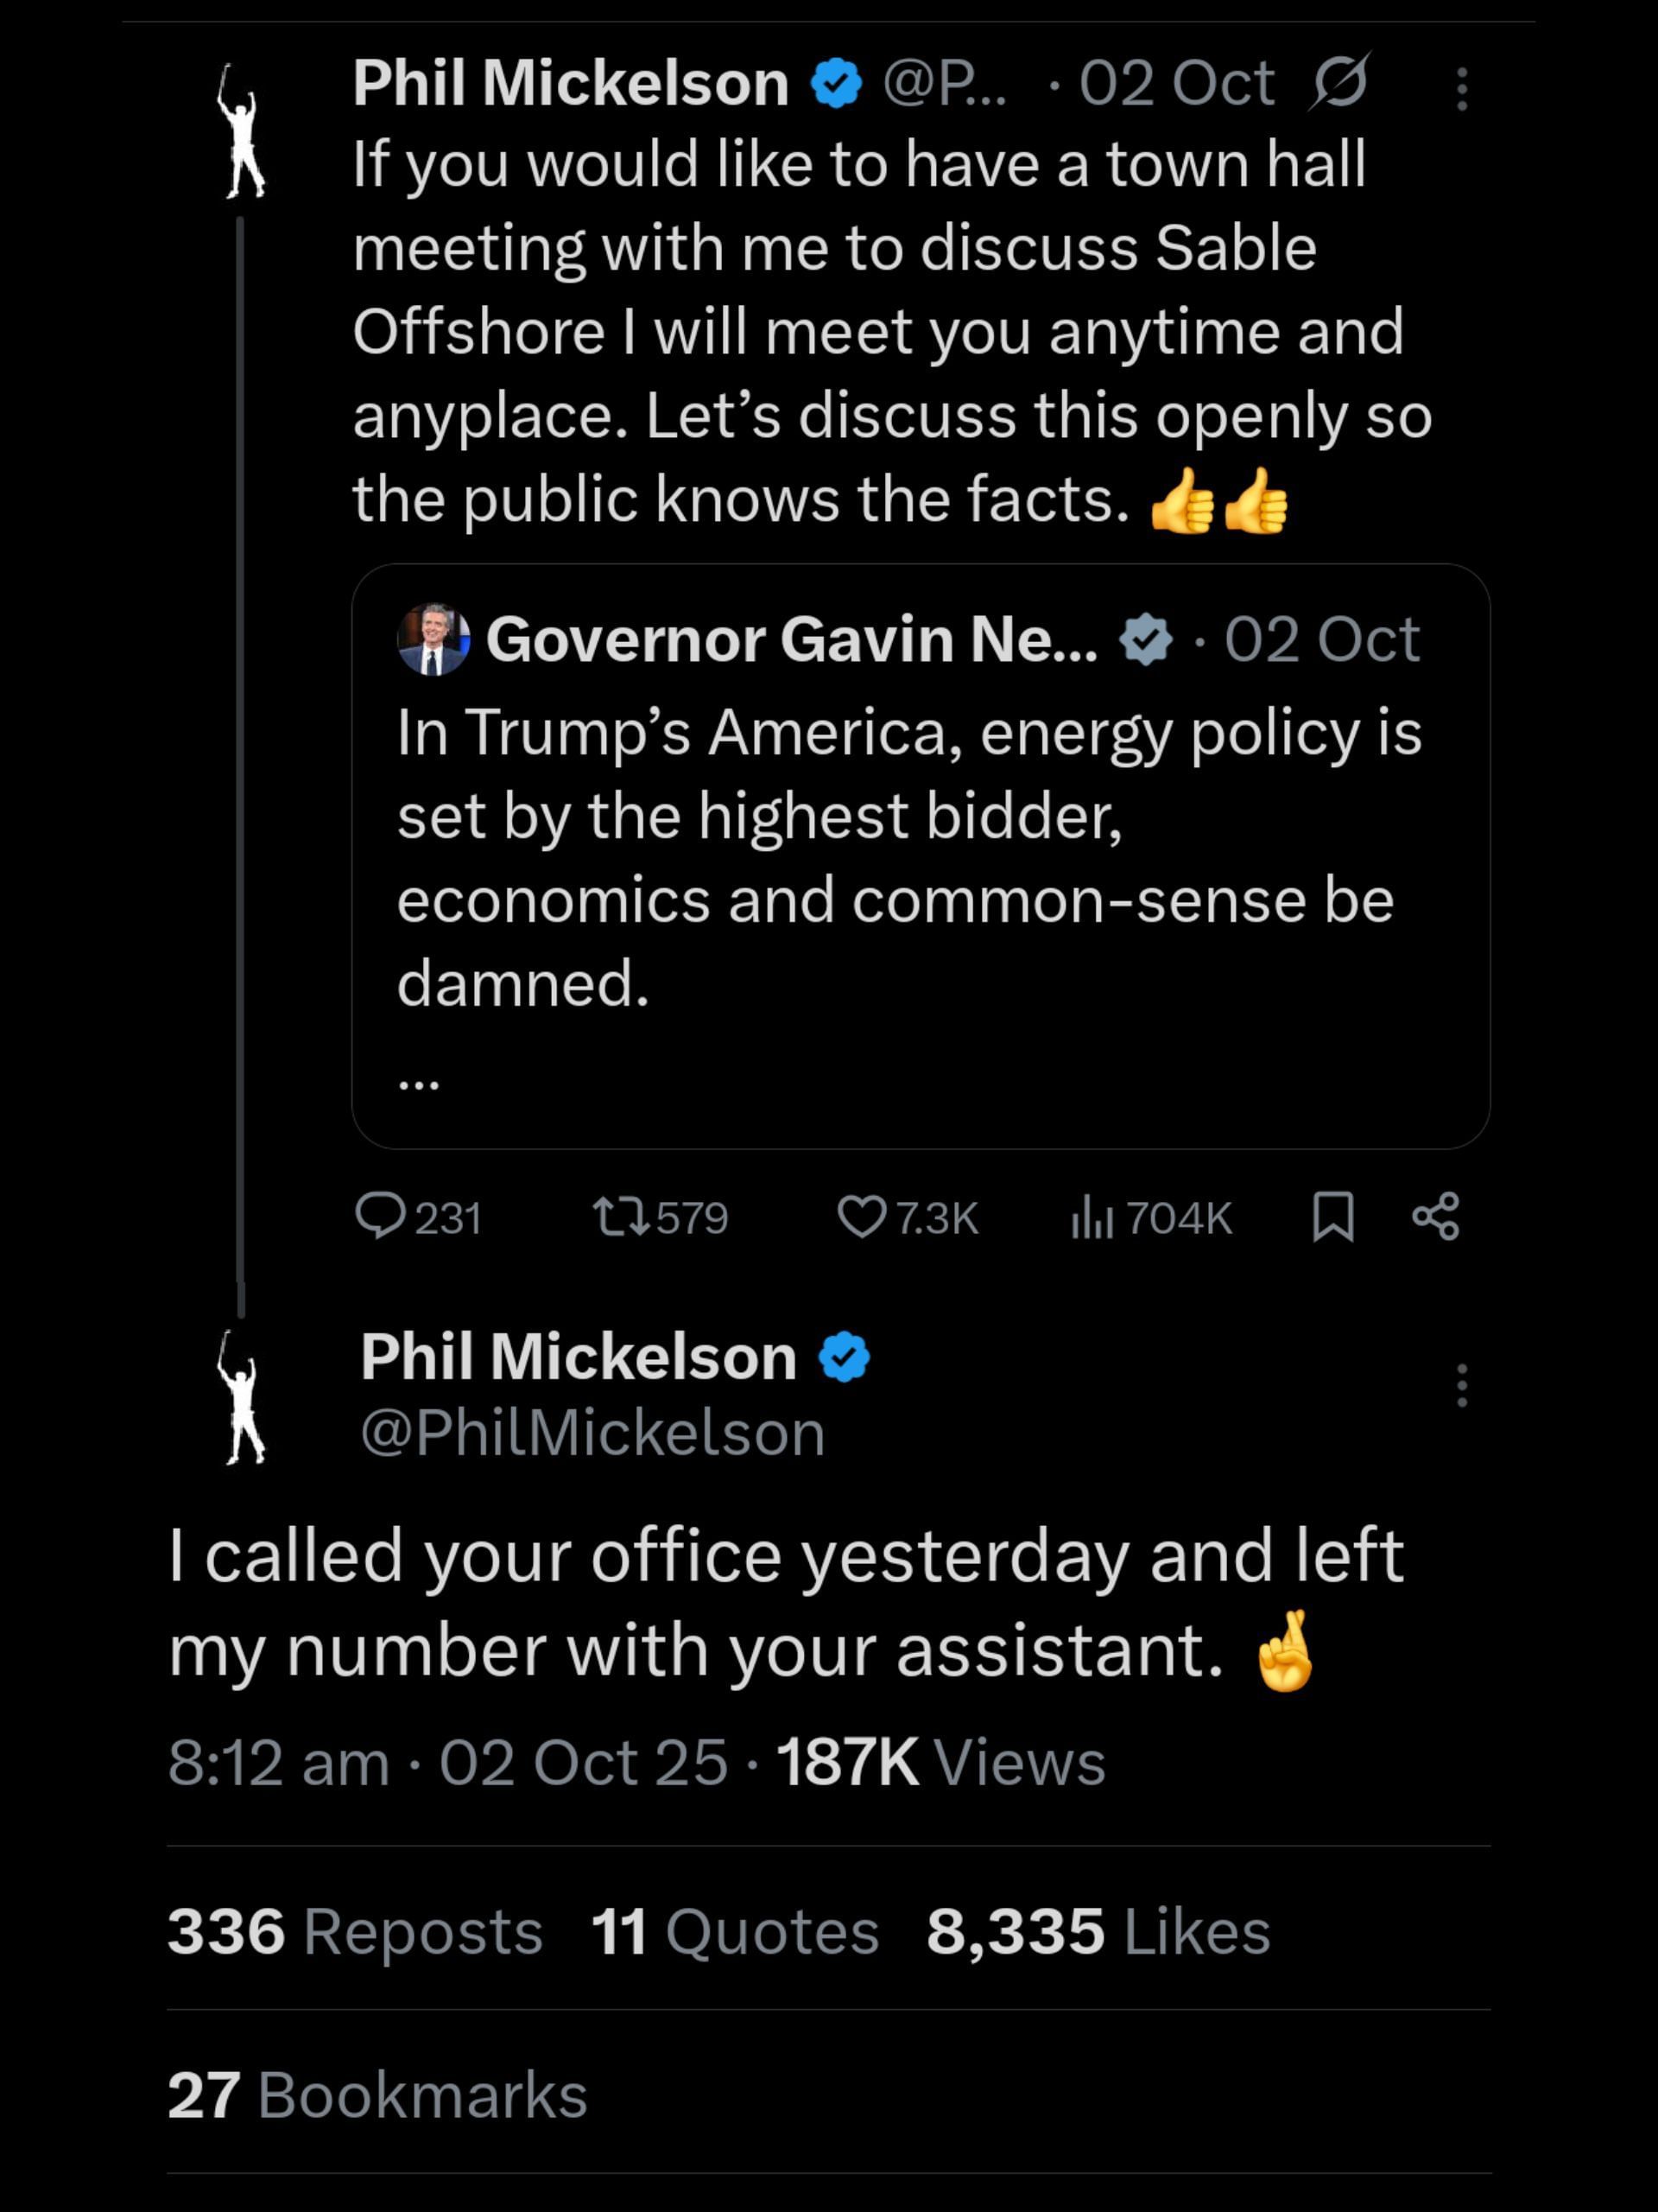Screen dimensions: 1658x2212
Task: View the 336 Reposts list
Action: click(x=355, y=1930)
